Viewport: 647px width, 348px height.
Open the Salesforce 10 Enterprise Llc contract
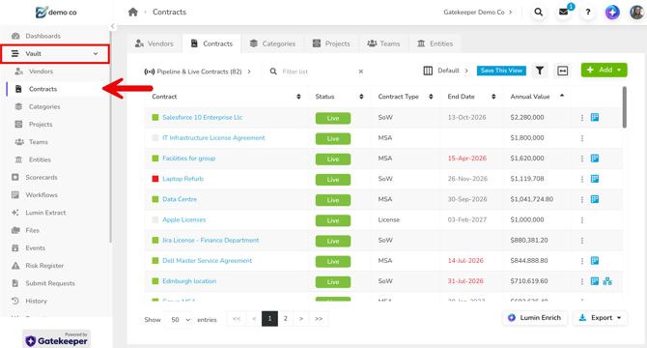pyautogui.click(x=202, y=117)
